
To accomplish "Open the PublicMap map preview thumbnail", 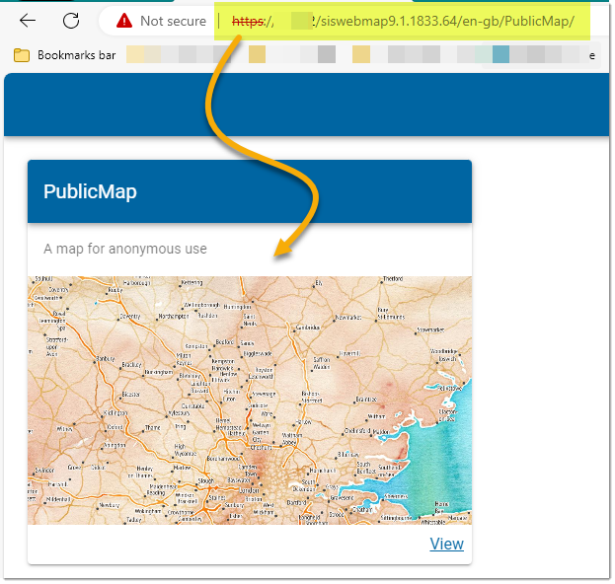I will click(249, 400).
